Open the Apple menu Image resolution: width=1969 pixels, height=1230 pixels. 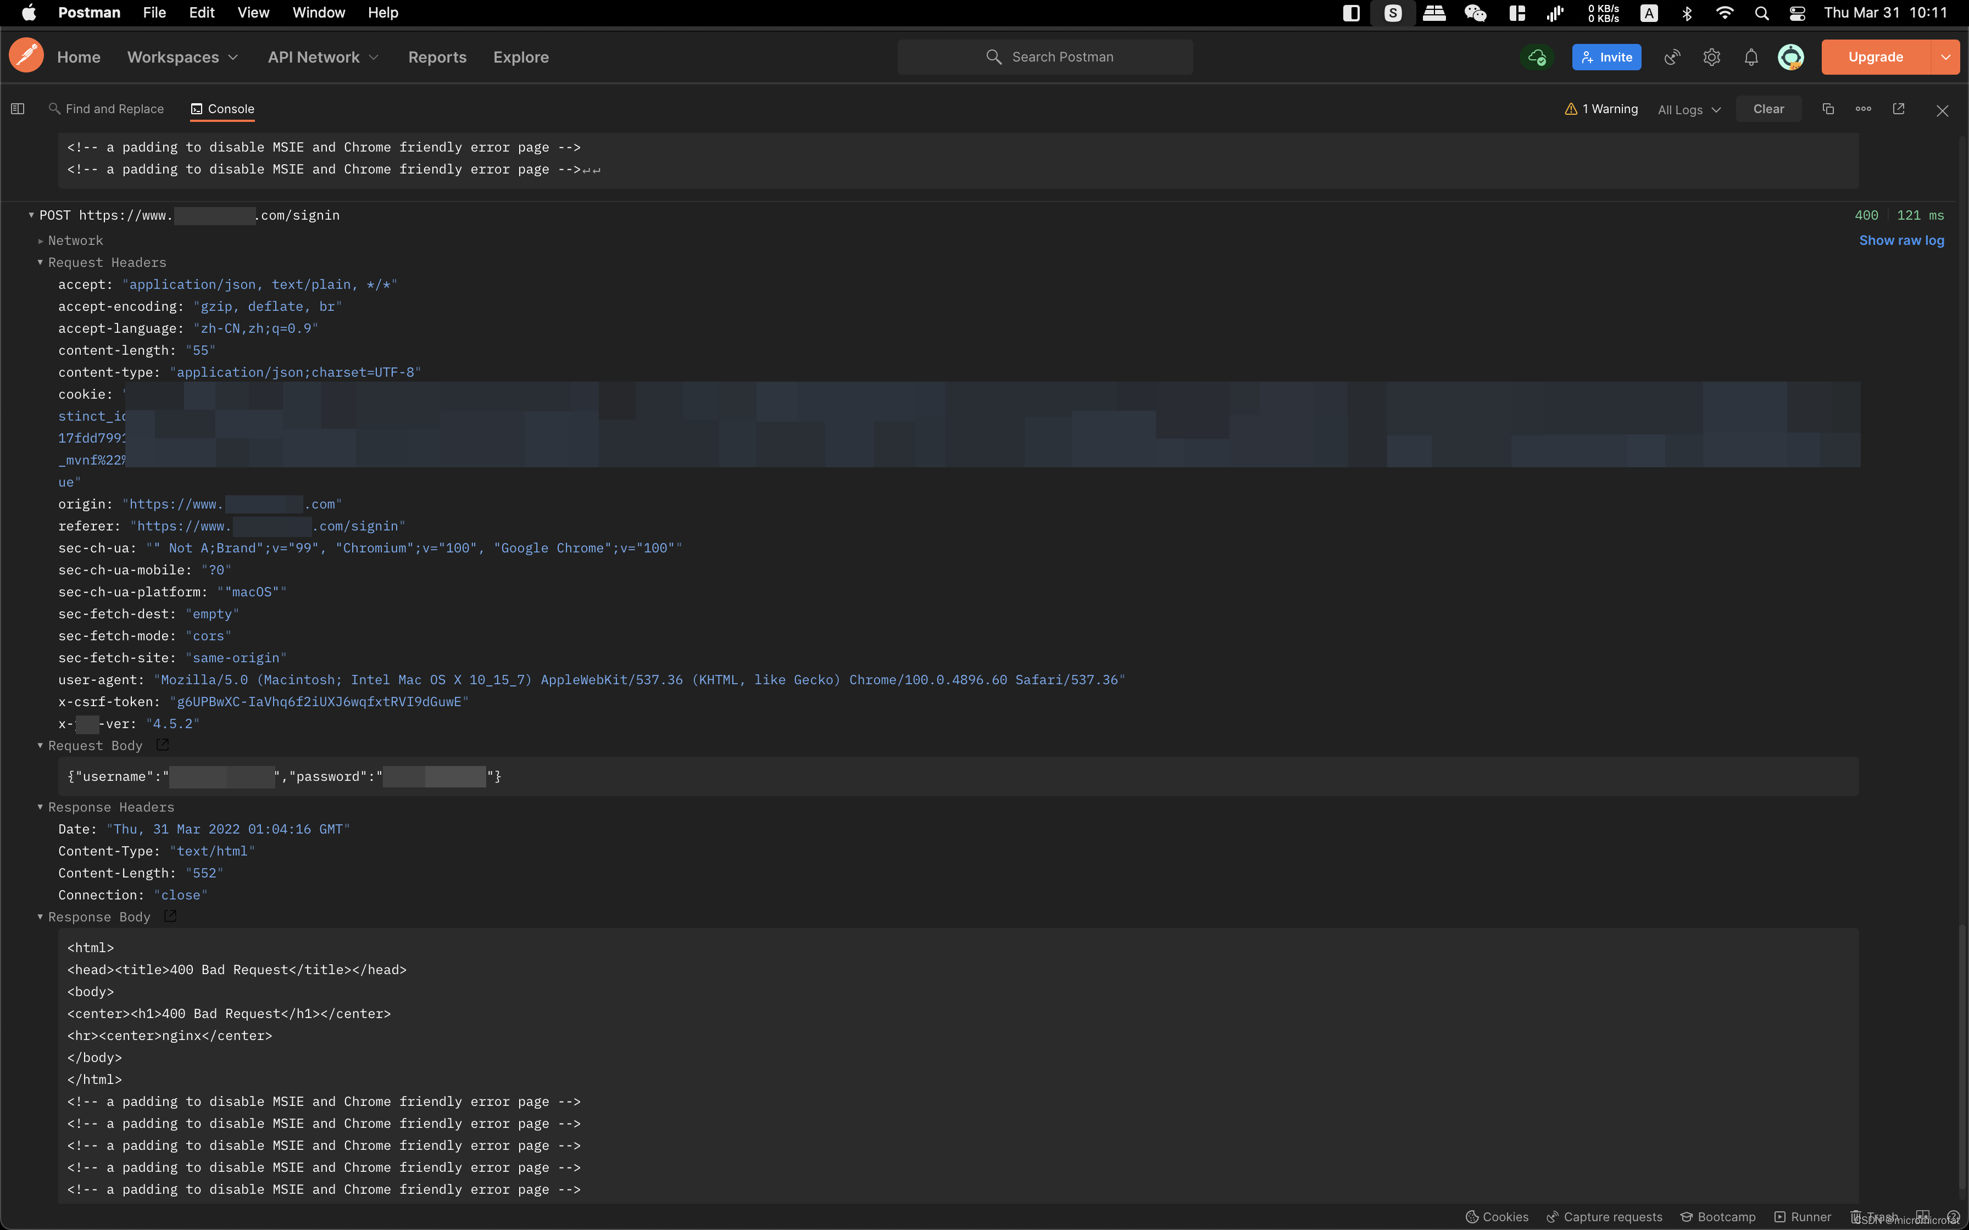click(x=29, y=13)
